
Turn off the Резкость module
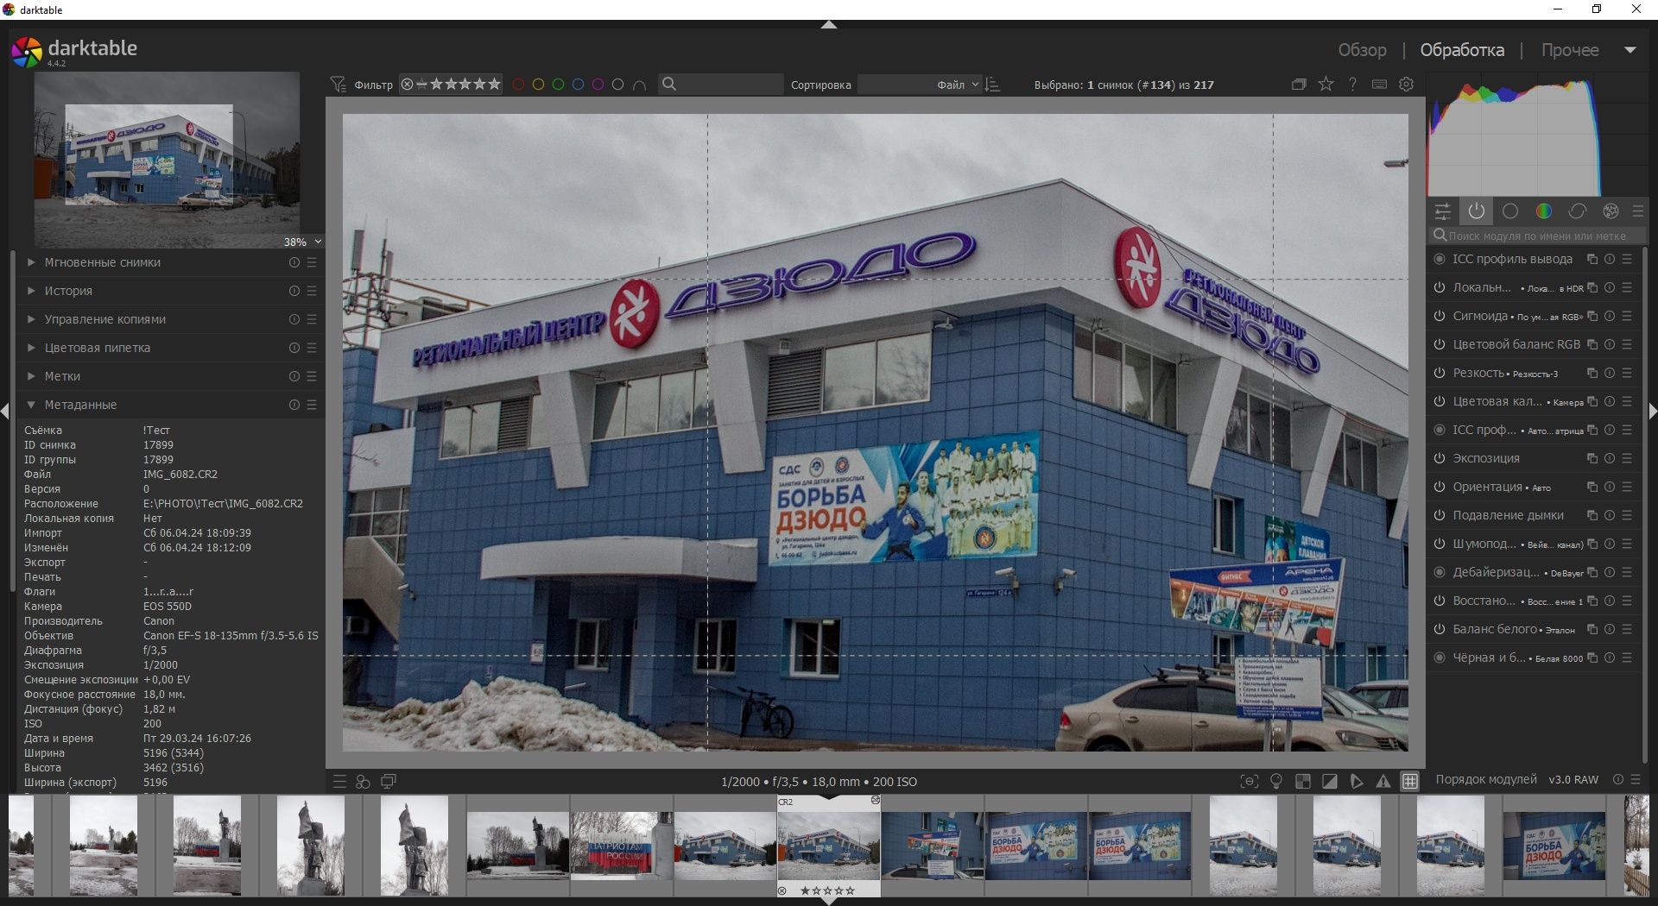coord(1440,373)
